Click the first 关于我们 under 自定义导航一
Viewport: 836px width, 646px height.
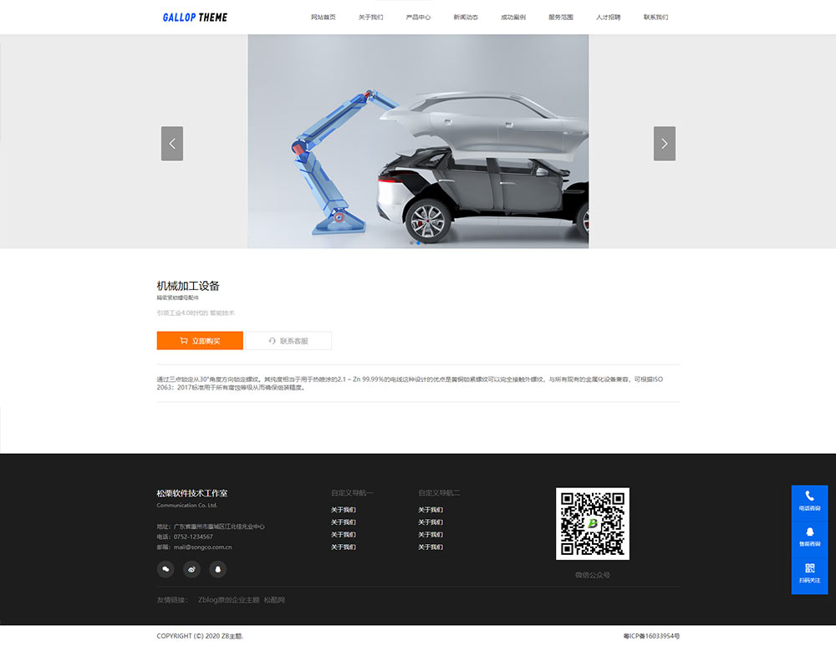(x=343, y=510)
